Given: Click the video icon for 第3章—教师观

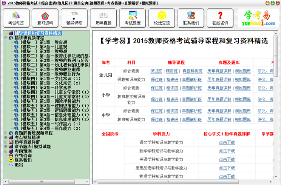Looking at the screenshot, I should (x=16, y=51).
